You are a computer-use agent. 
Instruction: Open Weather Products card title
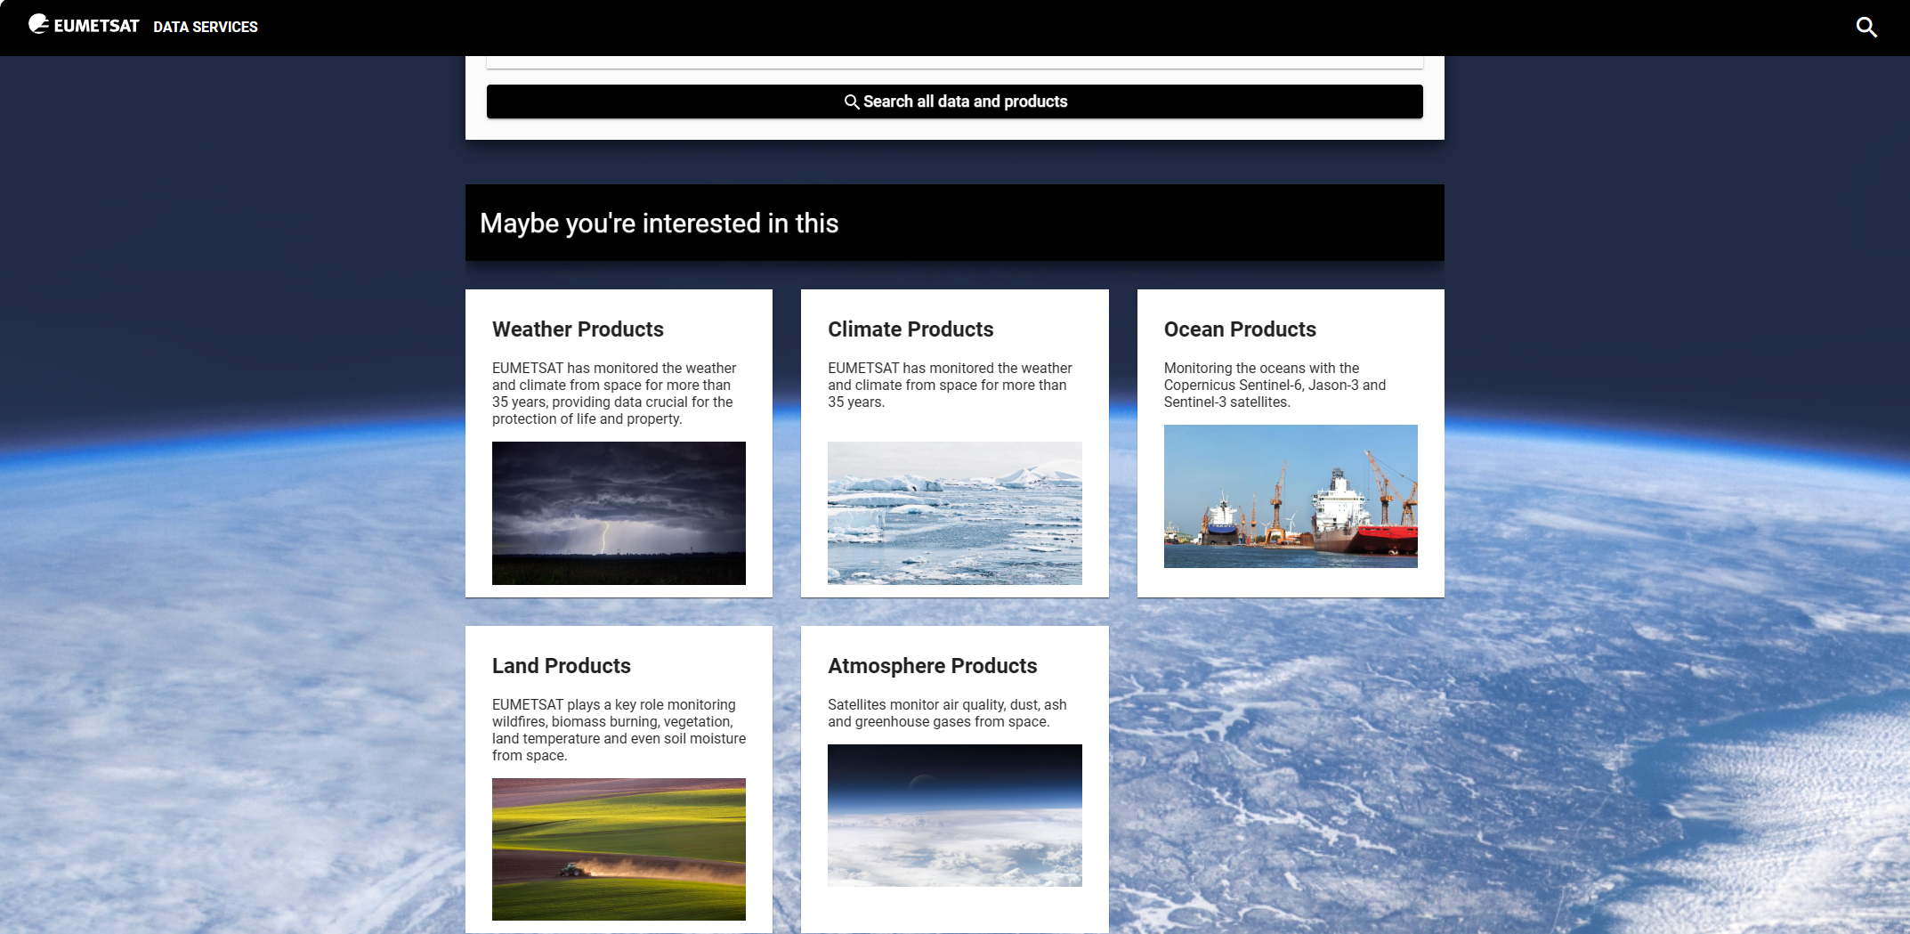point(578,329)
